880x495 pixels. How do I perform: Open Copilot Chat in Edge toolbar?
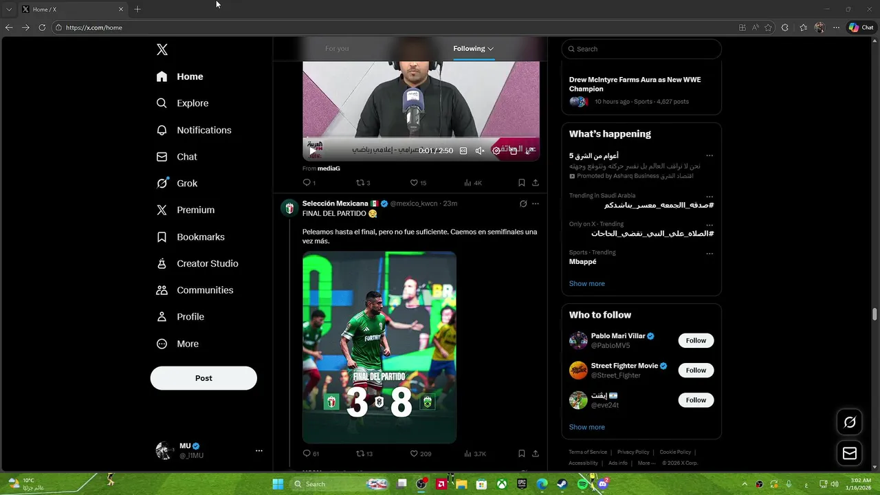point(861,27)
